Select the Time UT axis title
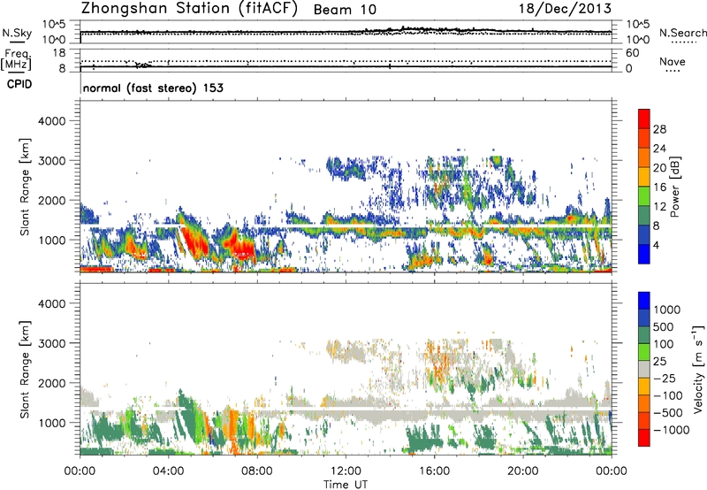Viewport: 707px width, 490px height. click(346, 485)
